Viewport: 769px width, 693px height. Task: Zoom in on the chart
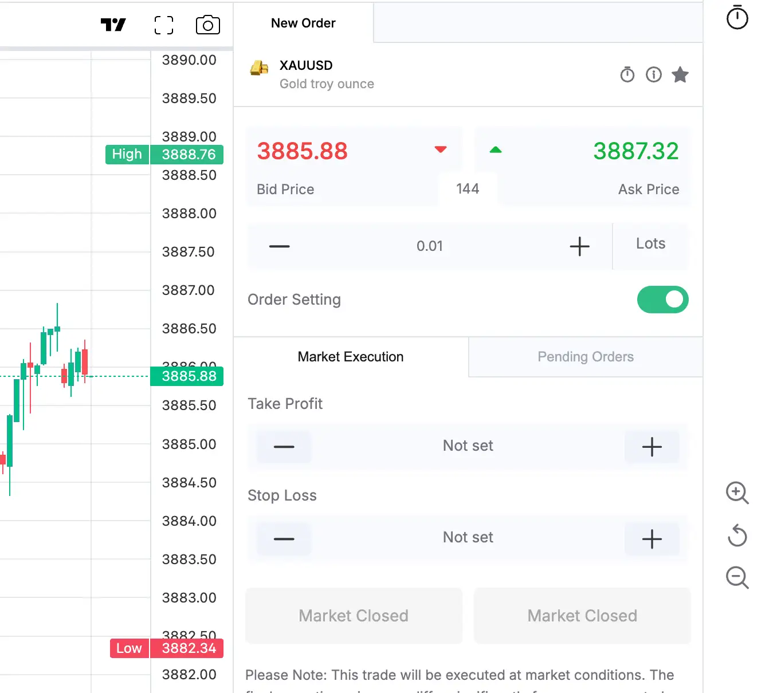(x=737, y=493)
